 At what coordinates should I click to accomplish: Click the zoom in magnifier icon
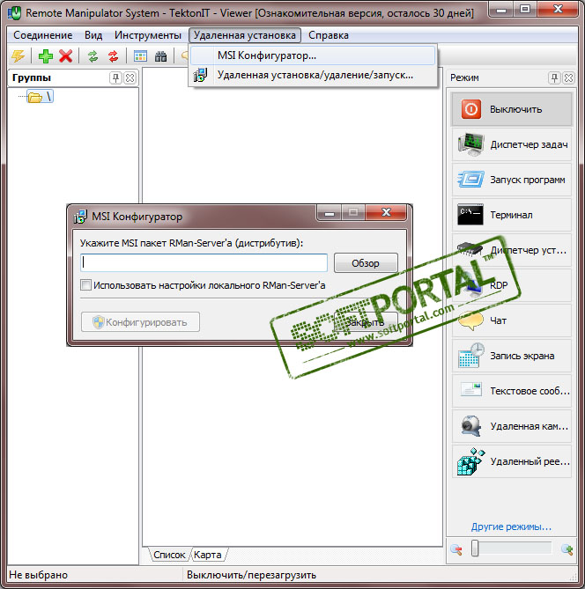[x=566, y=549]
